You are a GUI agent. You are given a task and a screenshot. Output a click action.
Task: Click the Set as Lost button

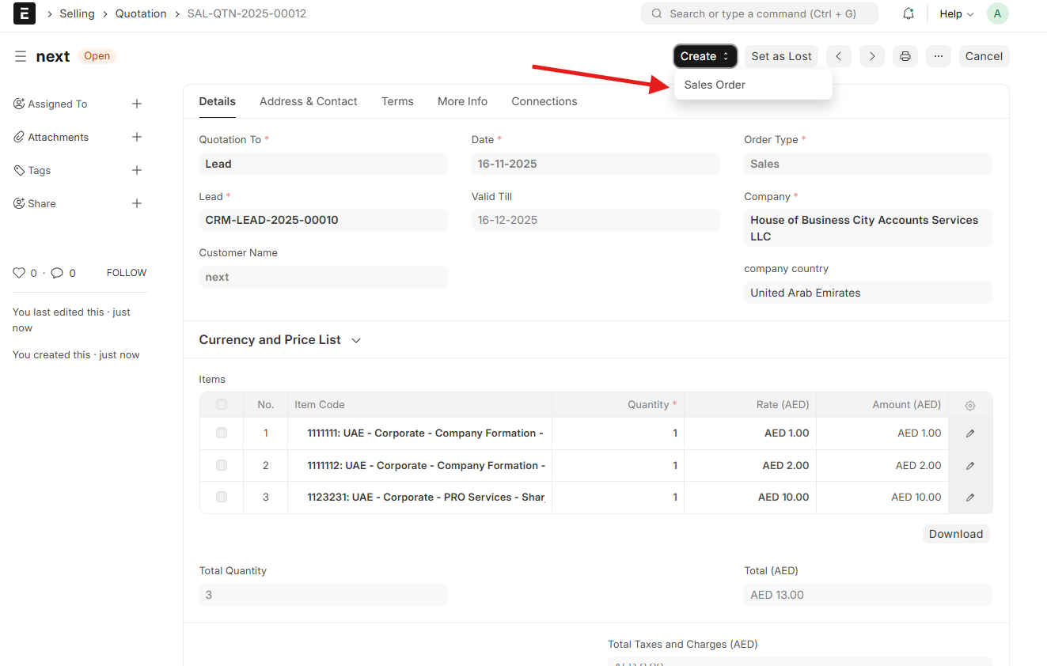[x=781, y=55]
